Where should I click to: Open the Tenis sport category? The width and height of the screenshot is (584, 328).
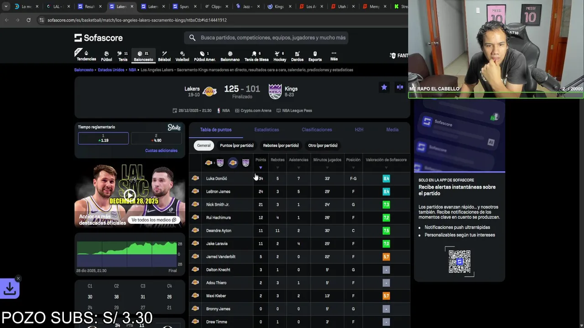tap(123, 56)
